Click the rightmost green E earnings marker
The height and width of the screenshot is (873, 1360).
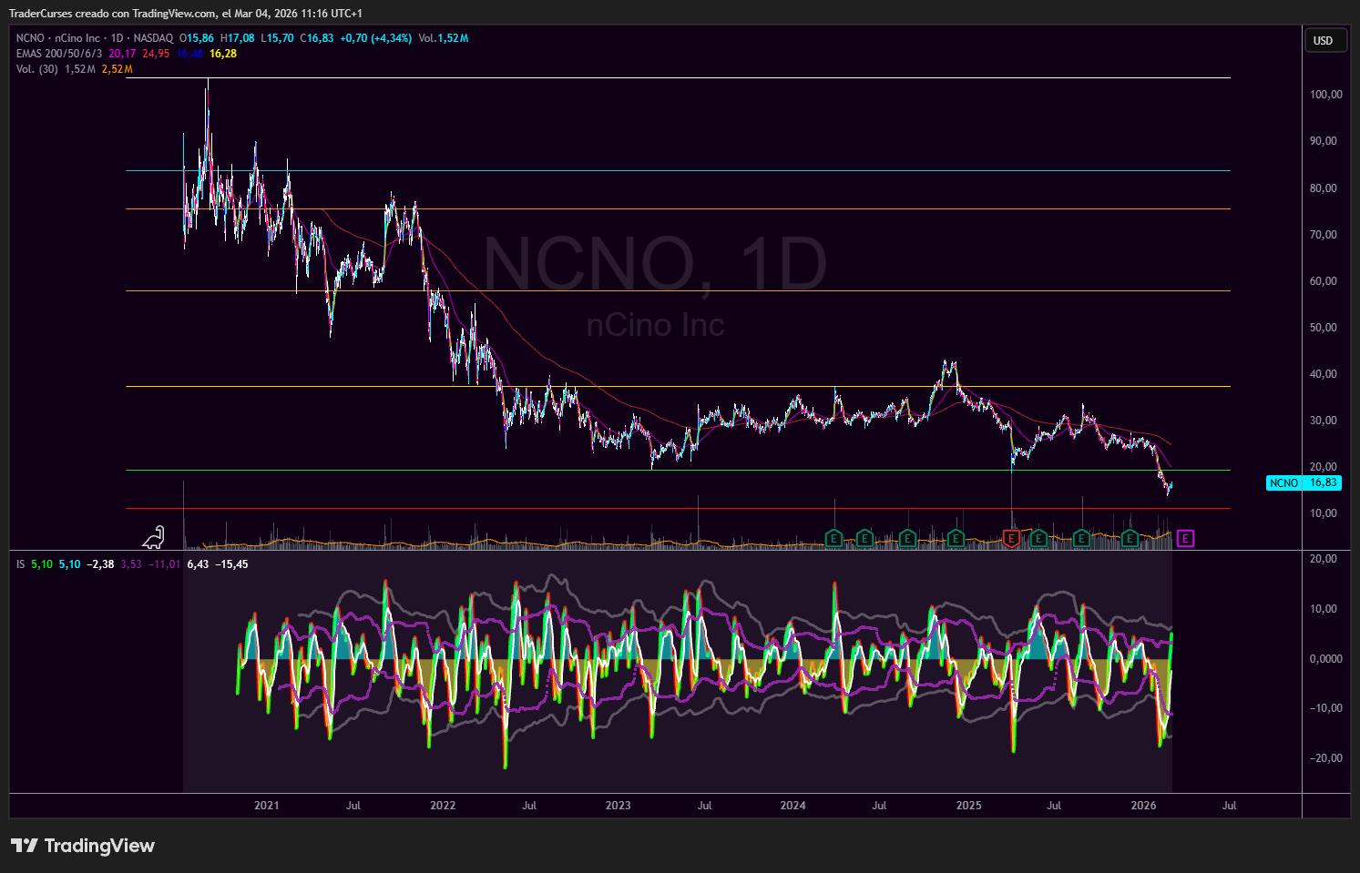click(1130, 538)
